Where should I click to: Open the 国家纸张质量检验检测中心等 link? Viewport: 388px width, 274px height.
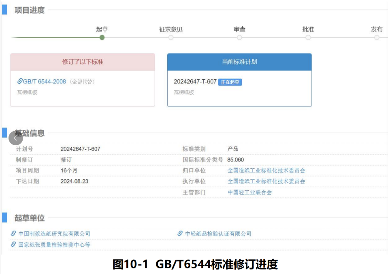53,244
